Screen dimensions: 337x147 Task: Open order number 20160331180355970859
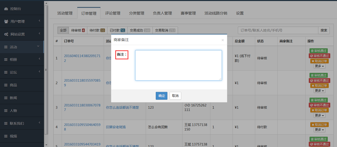82,83
